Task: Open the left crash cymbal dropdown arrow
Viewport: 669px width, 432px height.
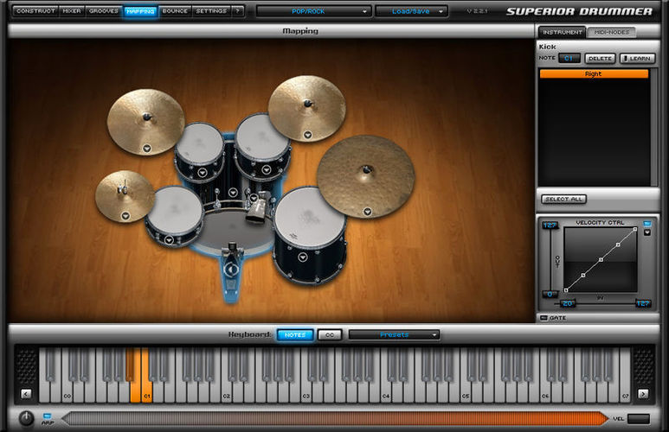Action: (x=147, y=149)
